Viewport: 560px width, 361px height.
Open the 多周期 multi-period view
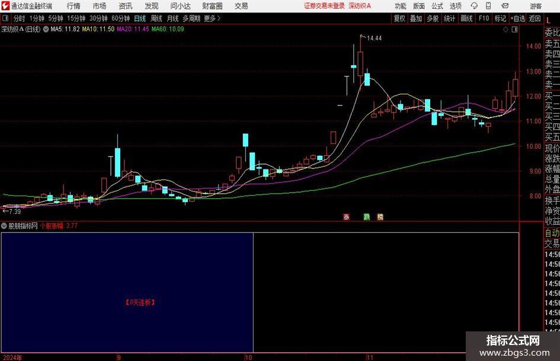pos(191,18)
